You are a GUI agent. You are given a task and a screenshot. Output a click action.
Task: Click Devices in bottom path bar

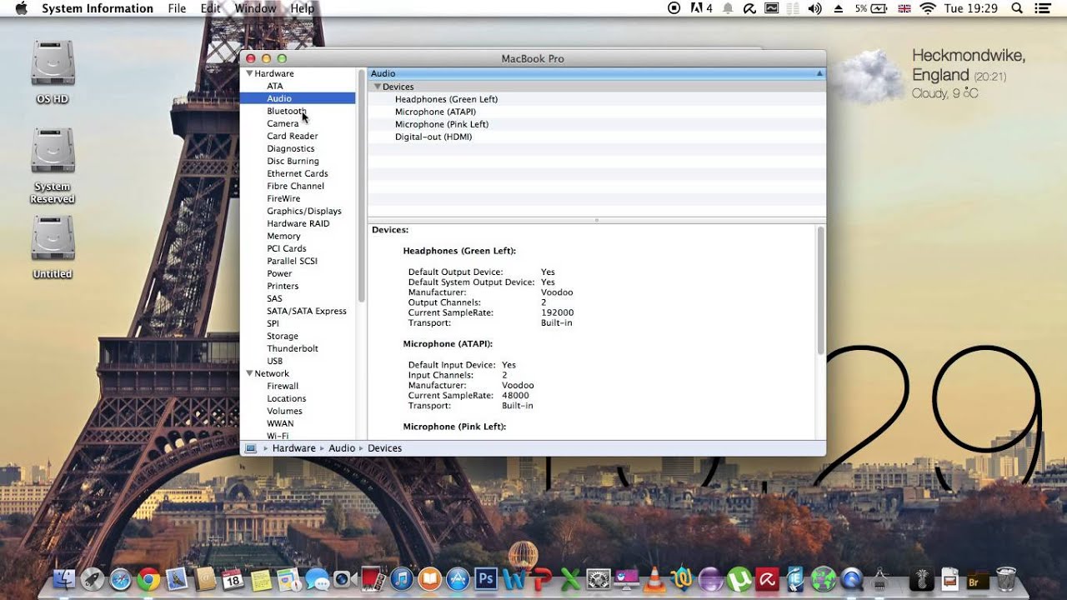pos(384,448)
